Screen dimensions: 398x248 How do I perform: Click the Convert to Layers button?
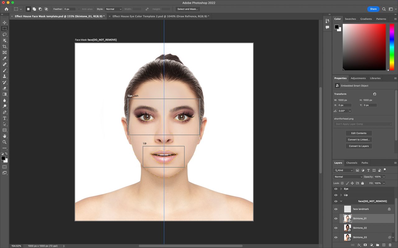coord(359,146)
